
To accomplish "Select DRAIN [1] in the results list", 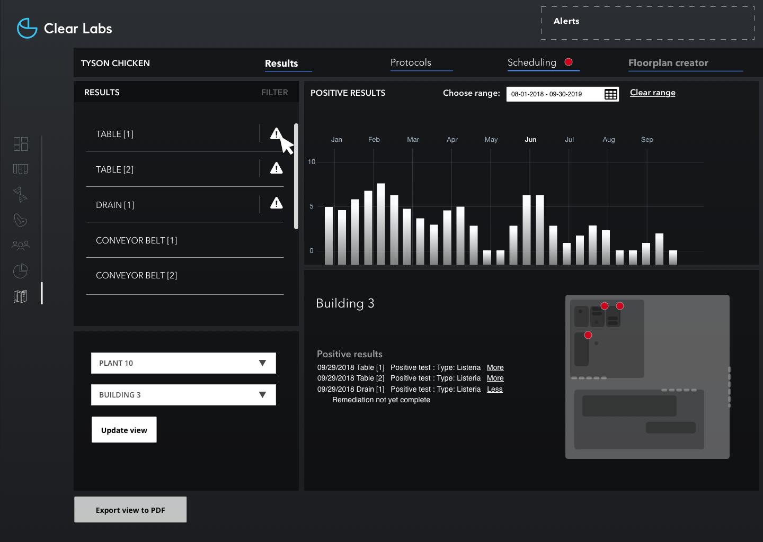I will [185, 205].
